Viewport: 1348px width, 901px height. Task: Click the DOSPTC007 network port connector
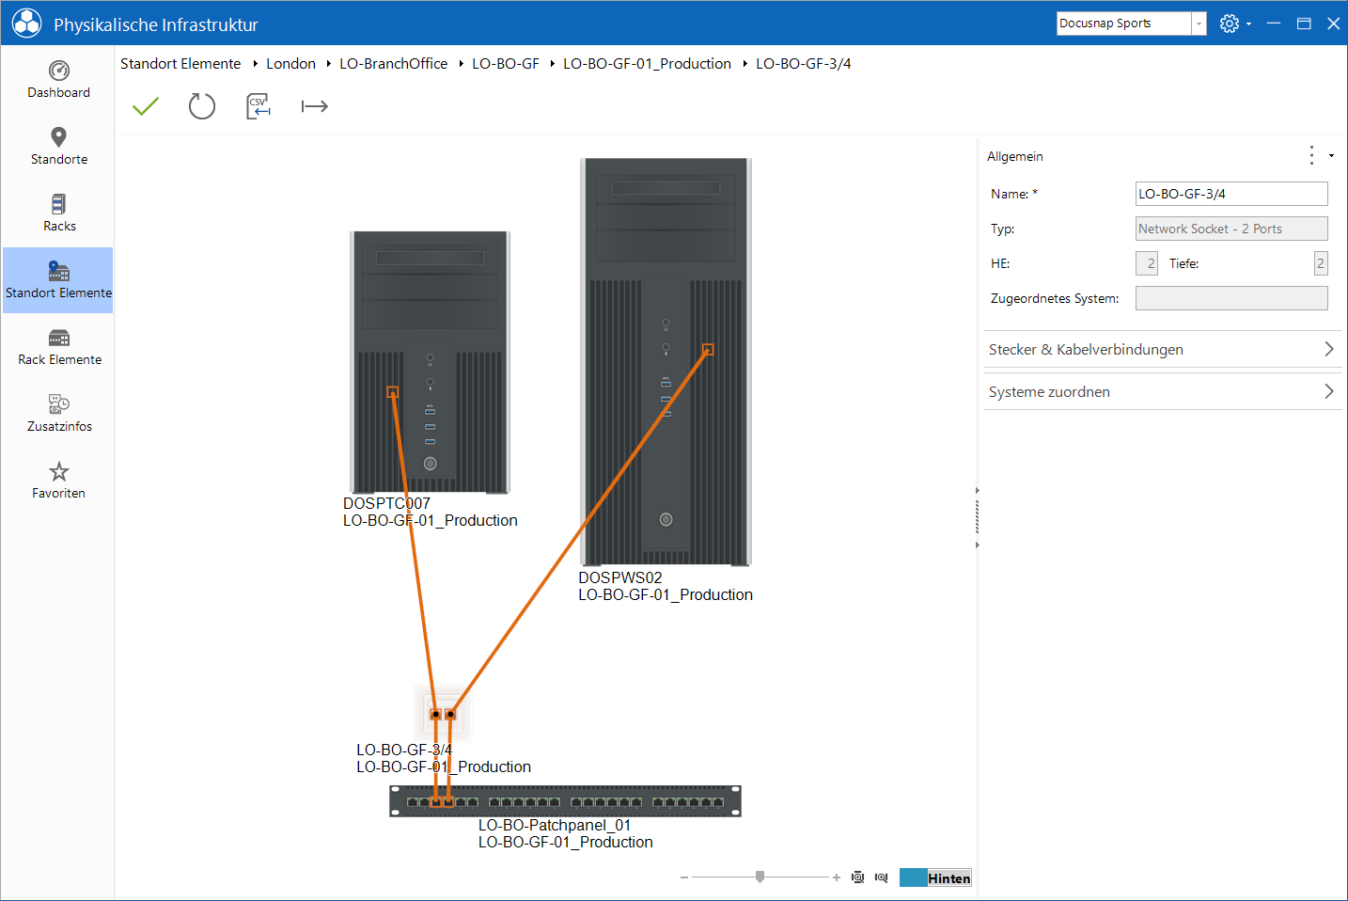(393, 392)
